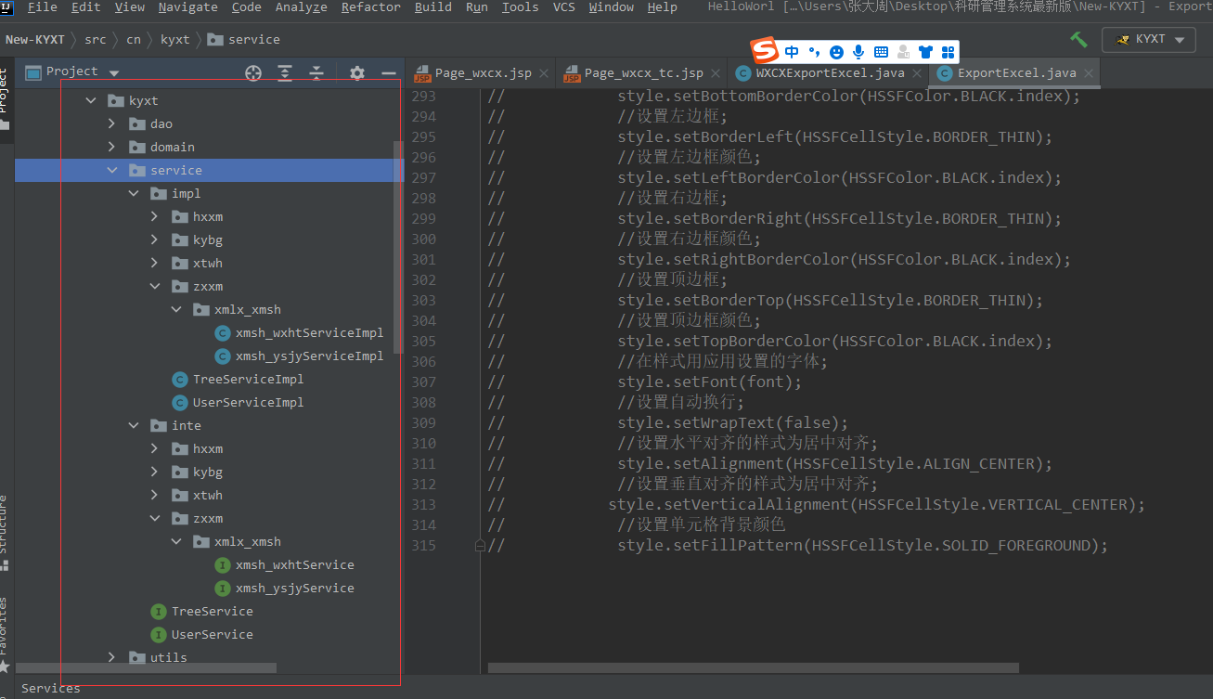The width and height of the screenshot is (1213, 699).
Task: Open the Tools menu
Action: point(520,7)
